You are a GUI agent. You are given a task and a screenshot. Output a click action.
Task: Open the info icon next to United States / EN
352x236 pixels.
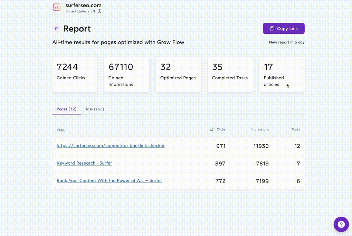coord(99,11)
